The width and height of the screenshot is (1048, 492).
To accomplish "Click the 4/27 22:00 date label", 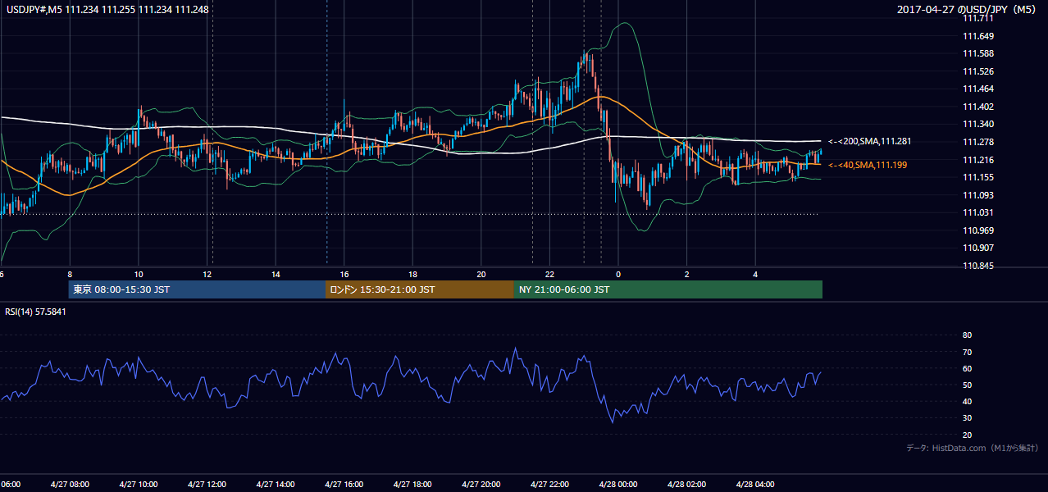I will pos(549,484).
